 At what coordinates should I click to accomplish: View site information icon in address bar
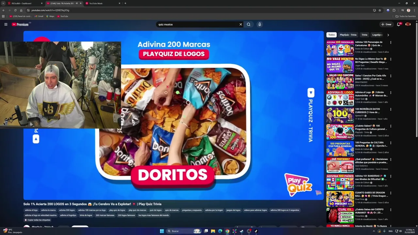coord(28,10)
